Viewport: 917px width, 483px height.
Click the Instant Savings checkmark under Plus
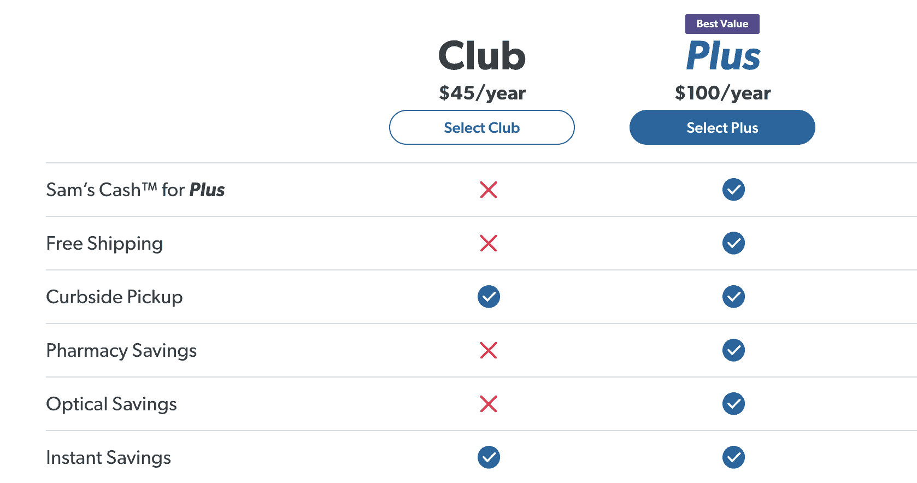tap(733, 457)
